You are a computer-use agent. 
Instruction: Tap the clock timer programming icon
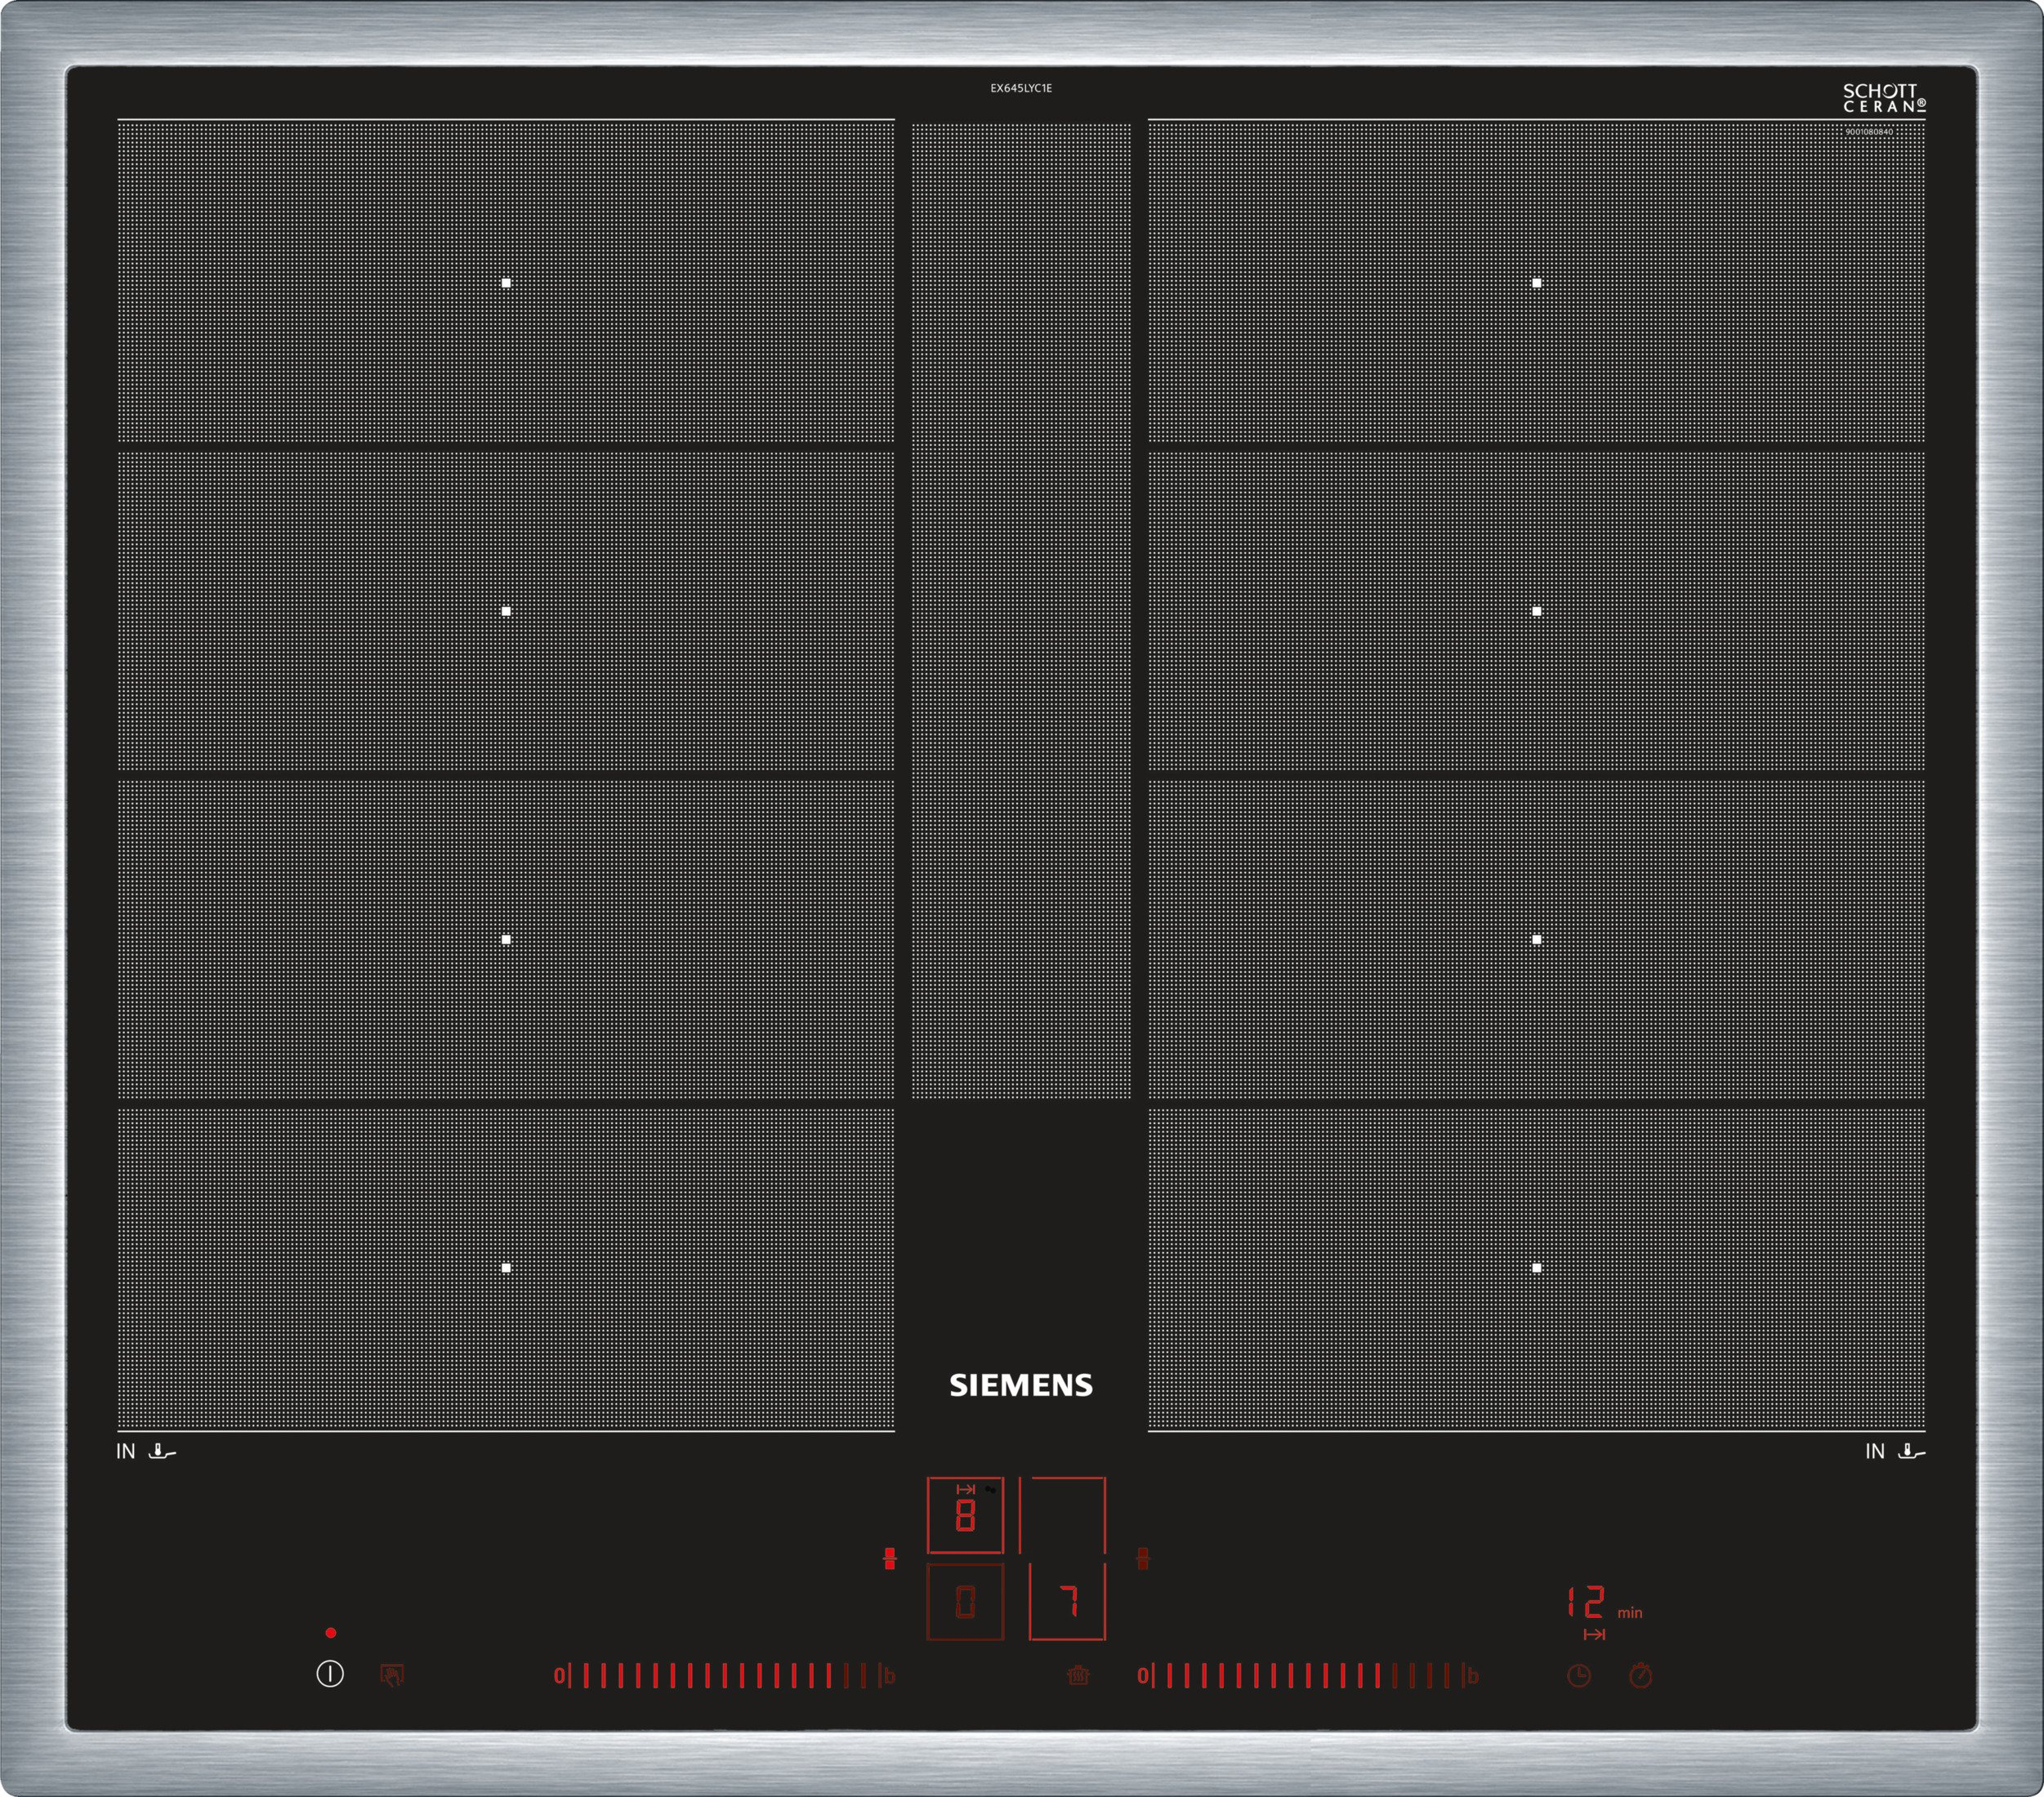coord(1578,1675)
